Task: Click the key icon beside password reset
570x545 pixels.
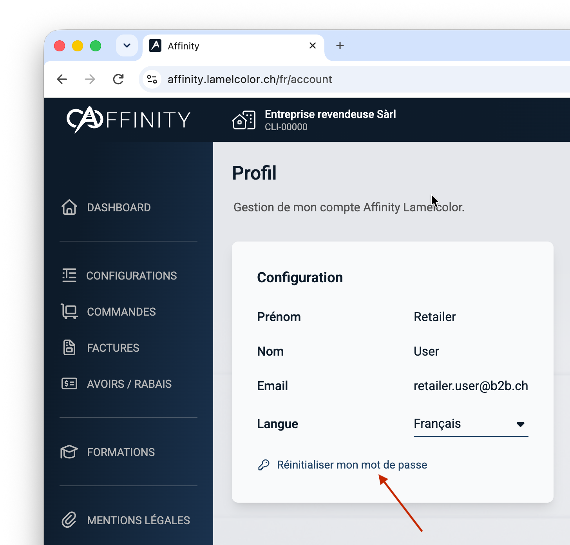Action: click(264, 465)
